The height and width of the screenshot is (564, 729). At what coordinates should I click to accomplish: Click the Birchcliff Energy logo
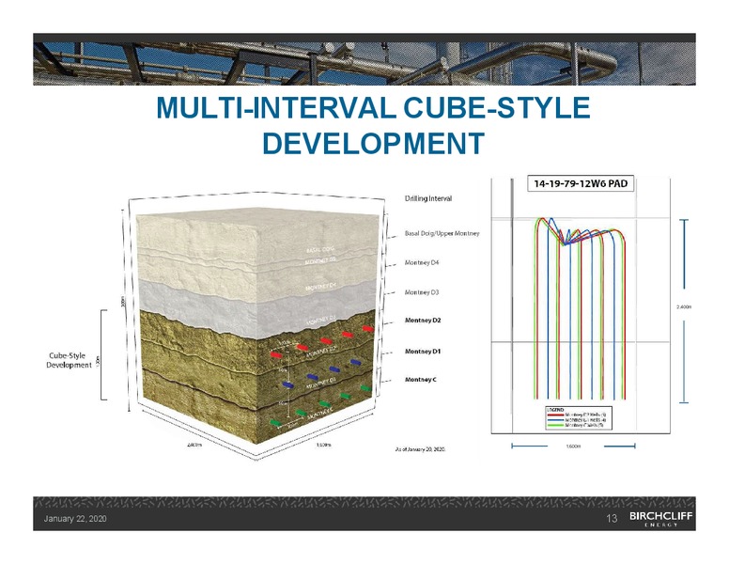(x=660, y=518)
